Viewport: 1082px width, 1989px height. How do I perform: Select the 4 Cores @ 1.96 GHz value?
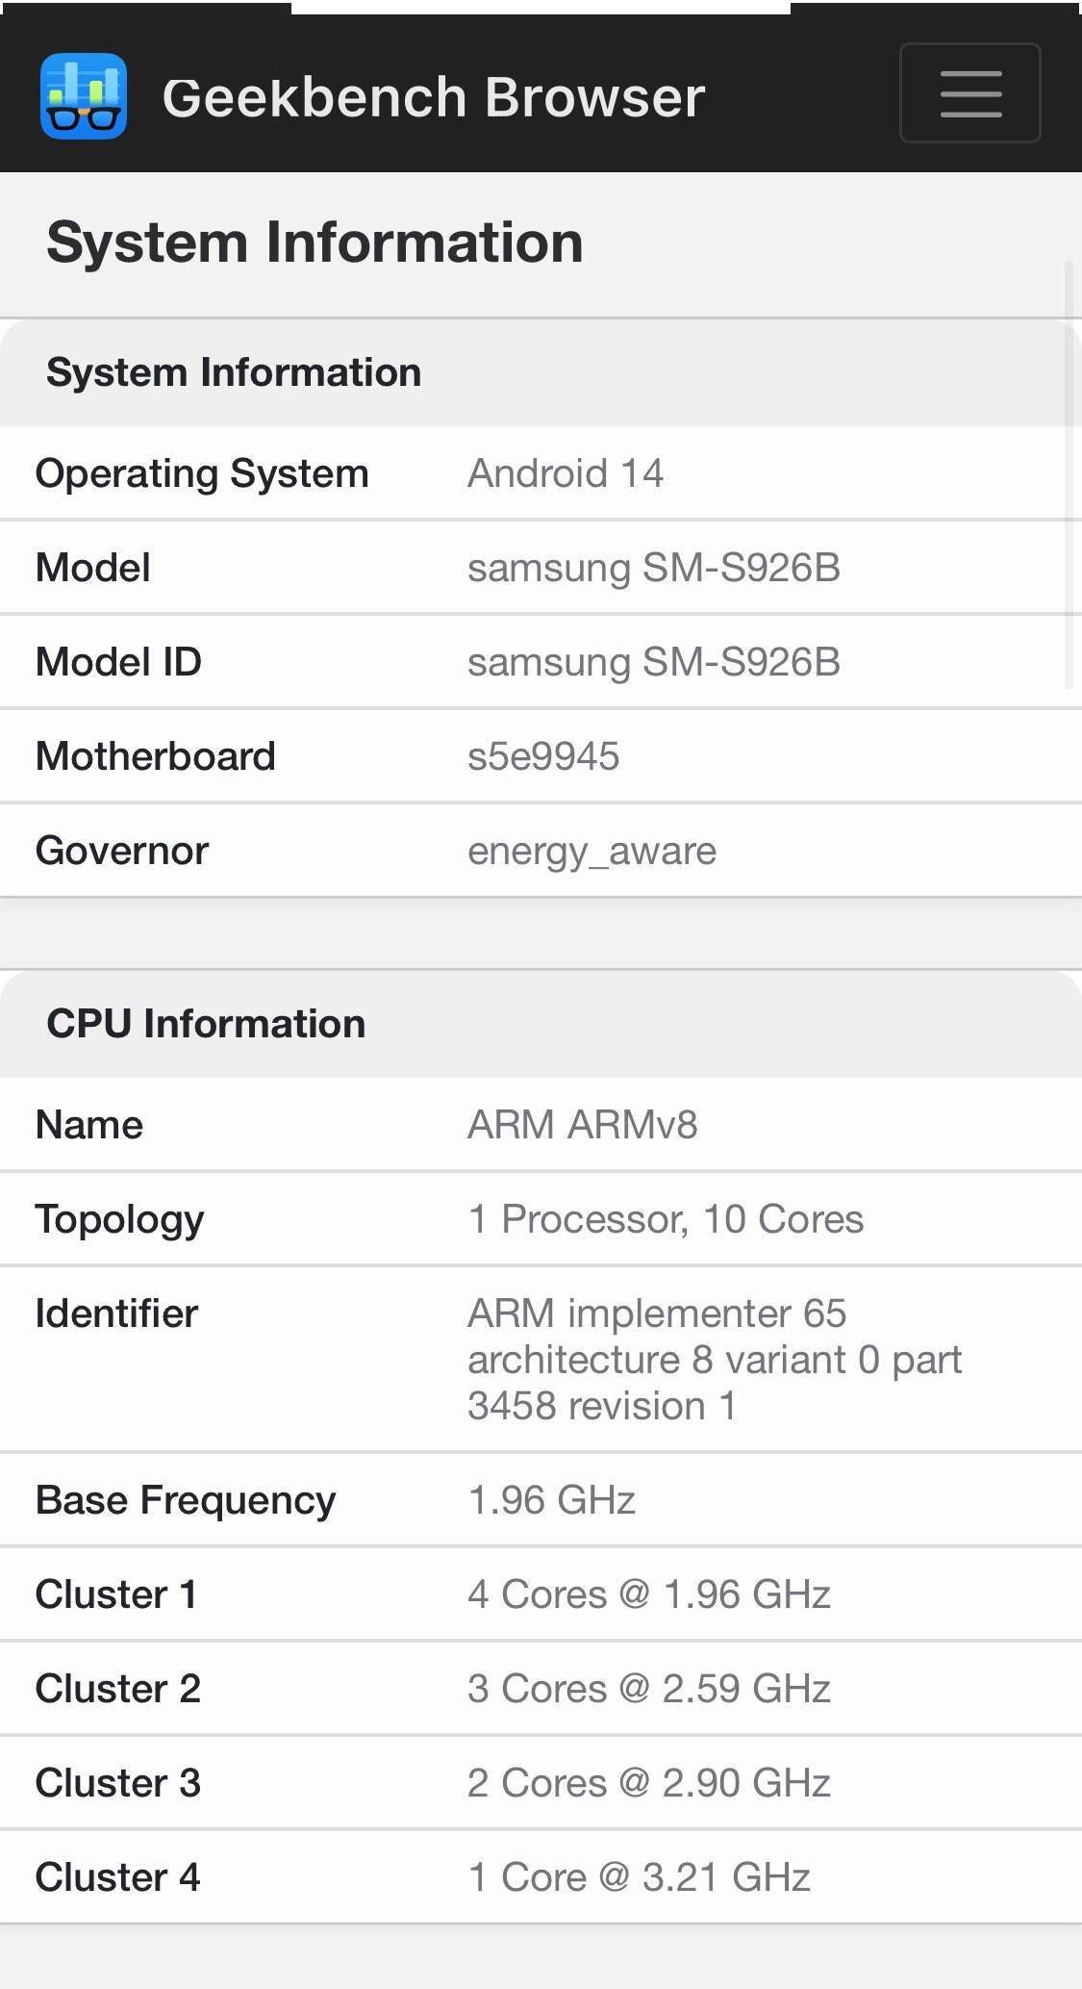coord(649,1594)
